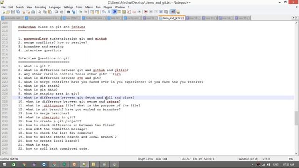Open the Plugins menu
The height and width of the screenshot is (168, 299).
[108, 7]
